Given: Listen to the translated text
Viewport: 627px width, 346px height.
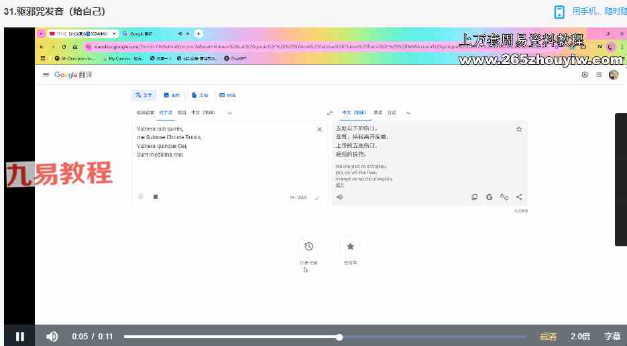Looking at the screenshot, I should pos(340,197).
